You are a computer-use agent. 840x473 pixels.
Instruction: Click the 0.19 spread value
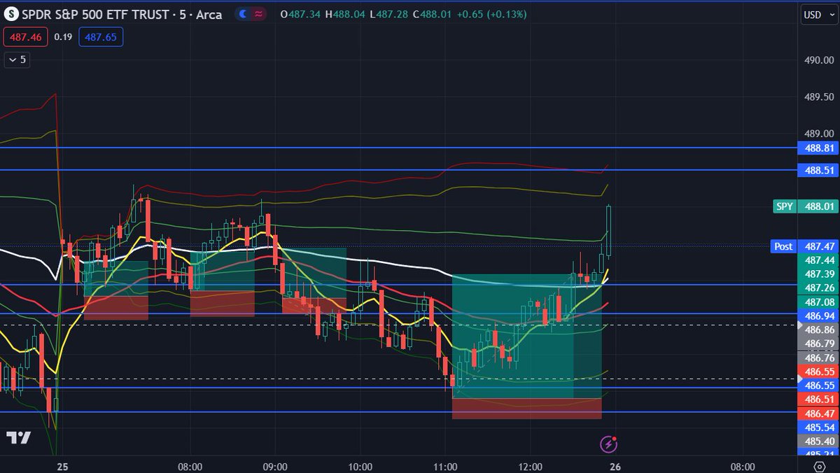[x=63, y=37]
